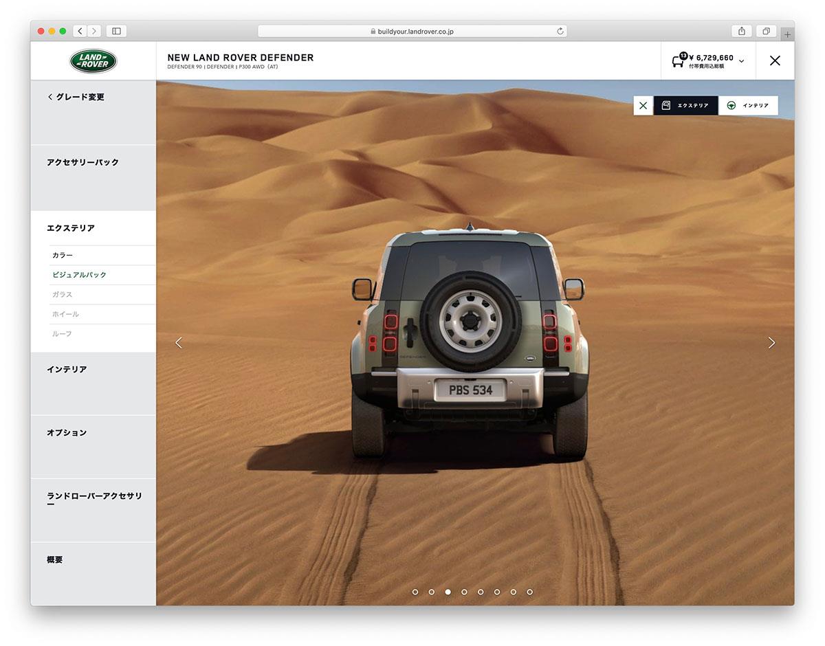Expand the price summary chevron
Viewport: 825px width, 646px height.
point(741,61)
